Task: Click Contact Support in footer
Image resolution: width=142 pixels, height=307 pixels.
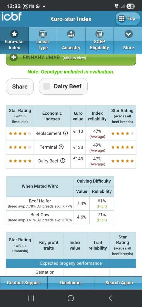Action: tap(24, 283)
